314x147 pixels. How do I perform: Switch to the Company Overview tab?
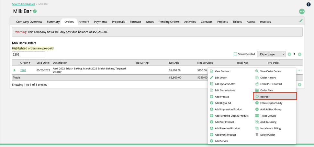tap(29, 22)
